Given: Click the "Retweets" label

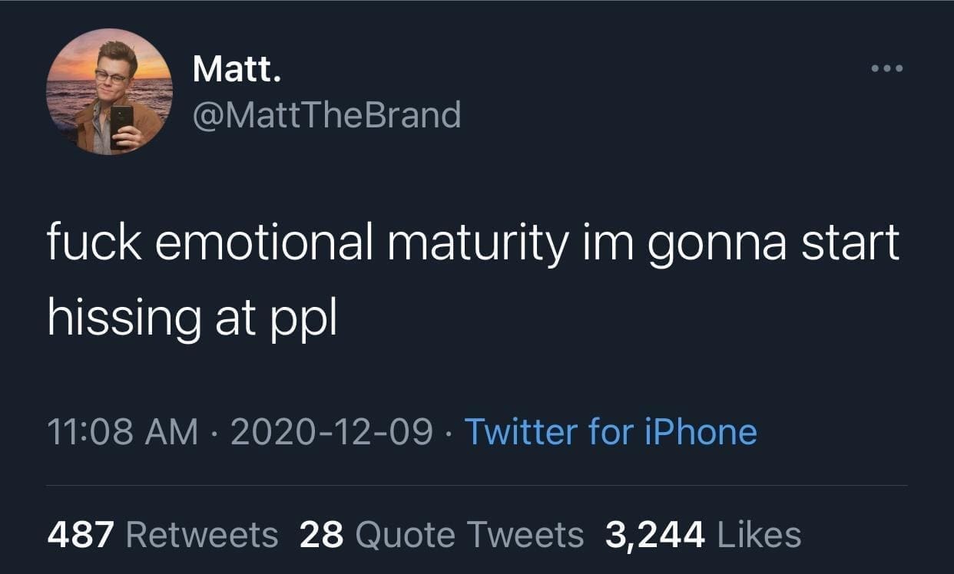Looking at the screenshot, I should coord(203,534).
